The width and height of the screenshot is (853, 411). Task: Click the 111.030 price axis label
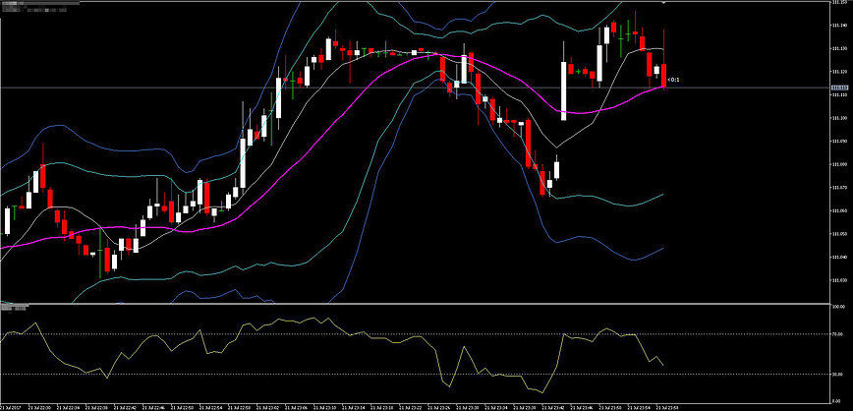tap(841, 280)
